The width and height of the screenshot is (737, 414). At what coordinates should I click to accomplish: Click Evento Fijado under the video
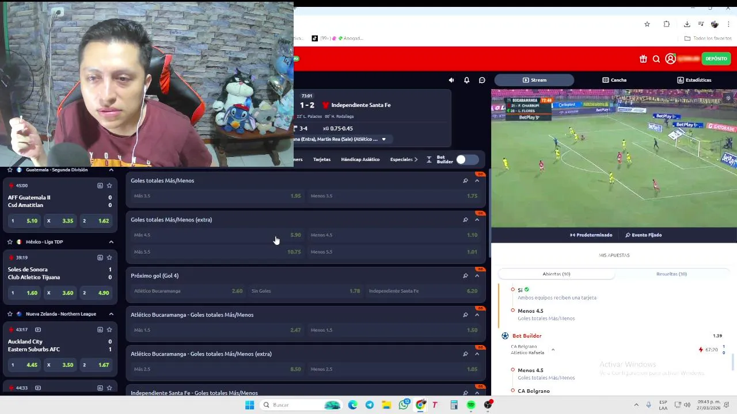[x=643, y=235]
